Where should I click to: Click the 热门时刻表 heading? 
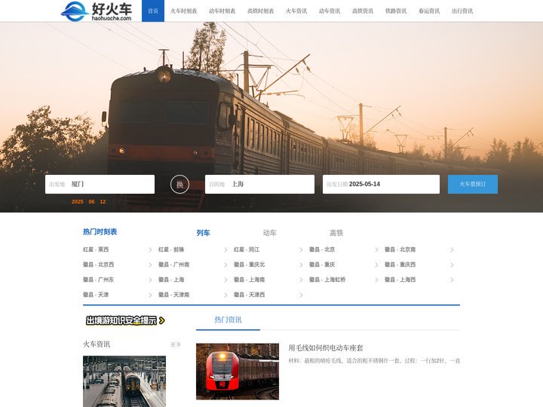point(100,232)
